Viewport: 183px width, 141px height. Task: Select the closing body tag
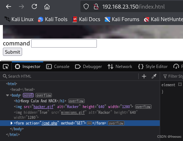coord(17,129)
